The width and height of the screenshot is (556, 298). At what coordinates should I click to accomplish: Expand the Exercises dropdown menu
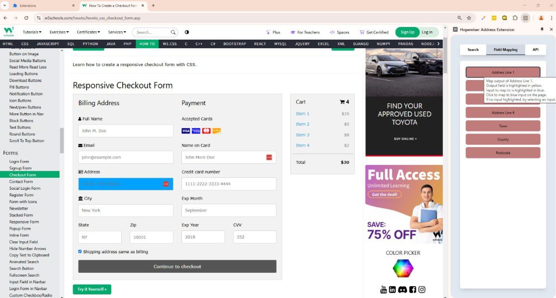point(60,32)
